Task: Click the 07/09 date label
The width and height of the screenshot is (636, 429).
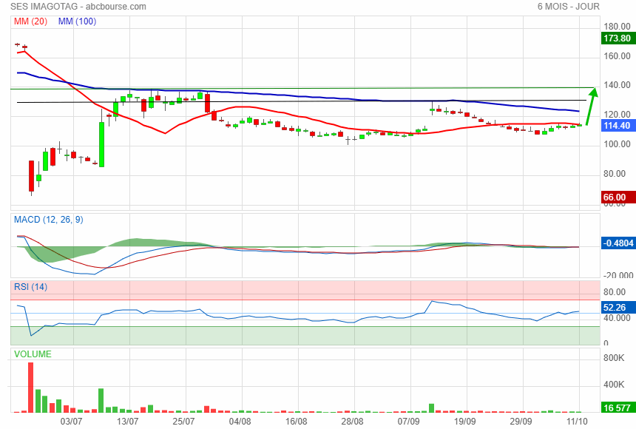Action: (x=408, y=422)
